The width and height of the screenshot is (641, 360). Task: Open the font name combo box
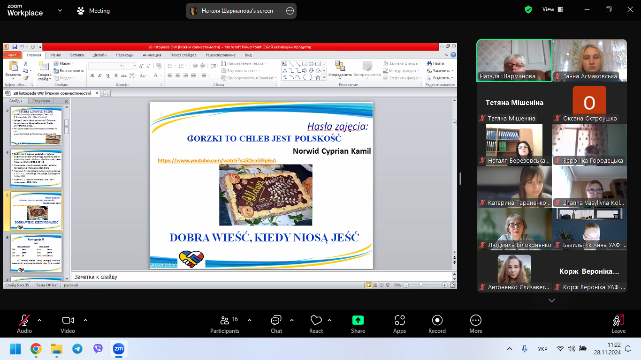[106, 66]
